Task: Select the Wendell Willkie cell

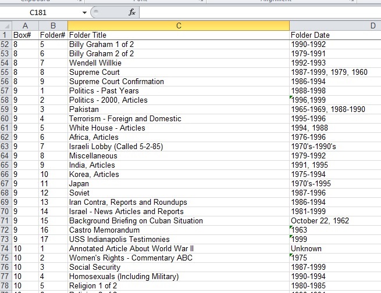Action: [x=179, y=63]
